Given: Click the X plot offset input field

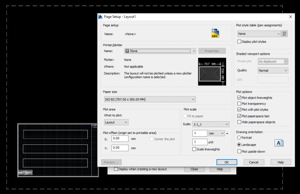Looking at the screenshot, I should 120,138.
